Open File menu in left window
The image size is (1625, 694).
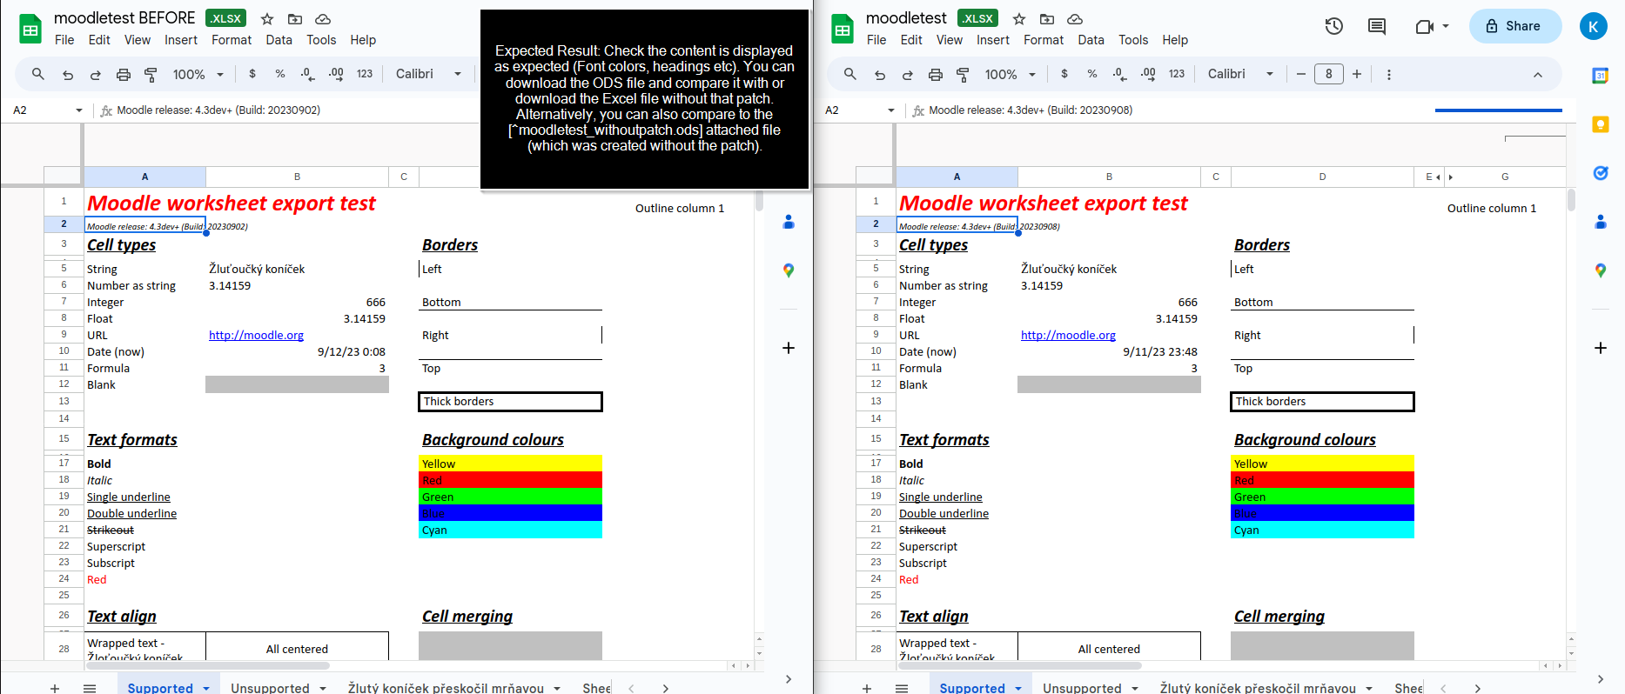(64, 40)
